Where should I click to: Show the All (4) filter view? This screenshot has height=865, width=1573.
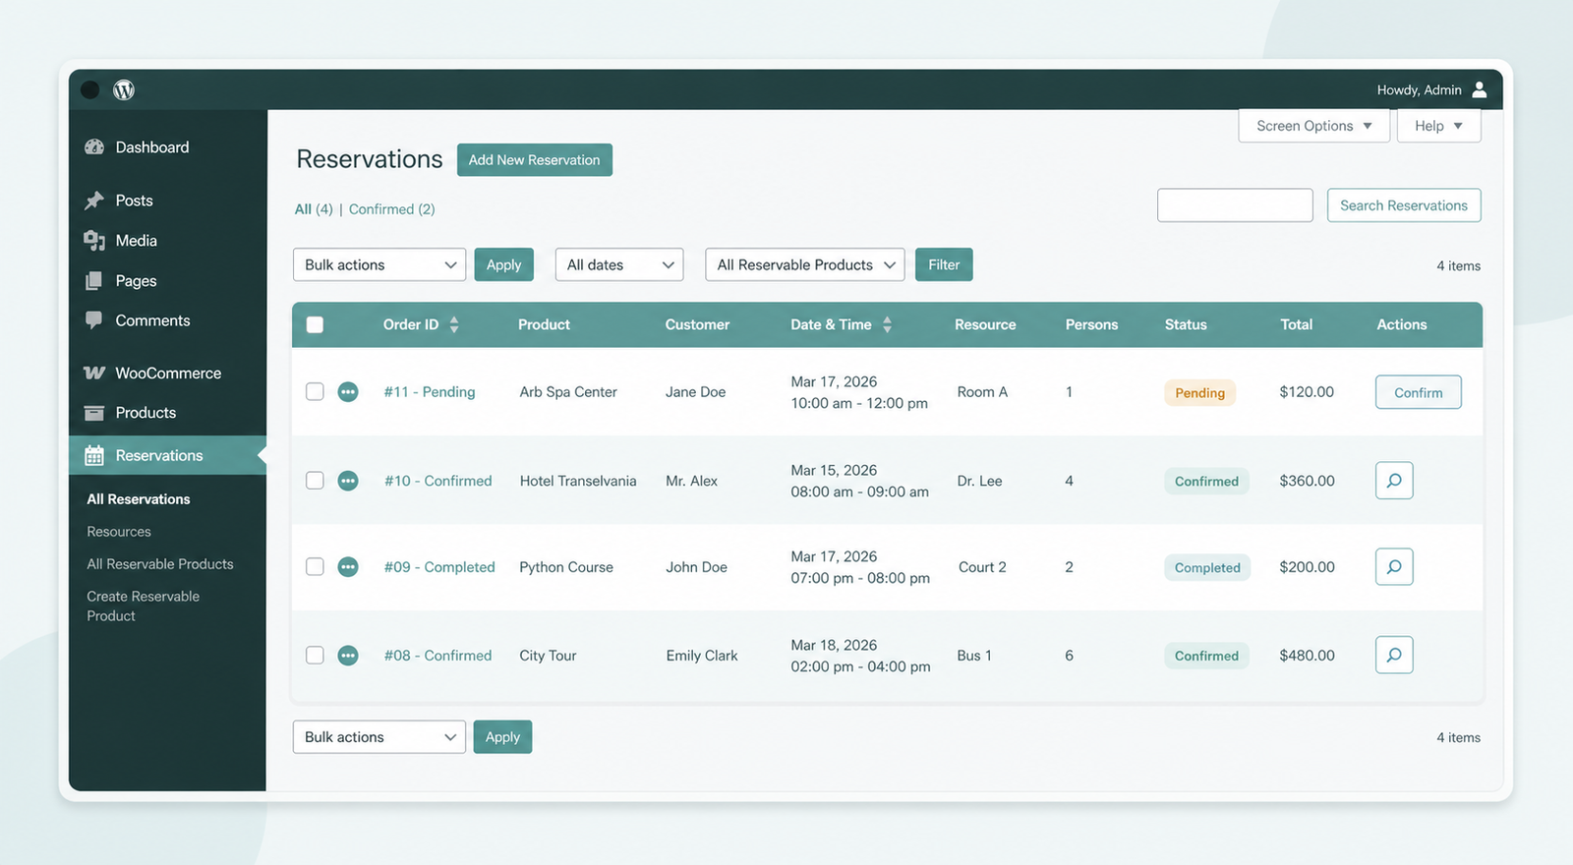tap(314, 209)
